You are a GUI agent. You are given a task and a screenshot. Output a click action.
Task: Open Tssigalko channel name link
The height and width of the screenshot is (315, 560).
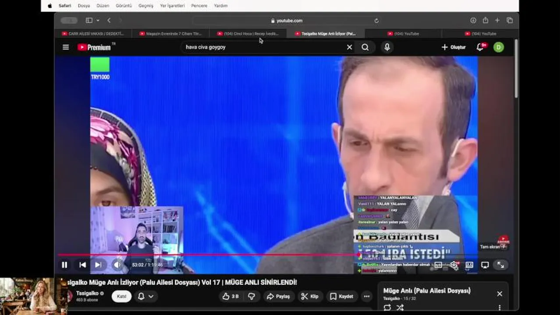click(x=87, y=293)
